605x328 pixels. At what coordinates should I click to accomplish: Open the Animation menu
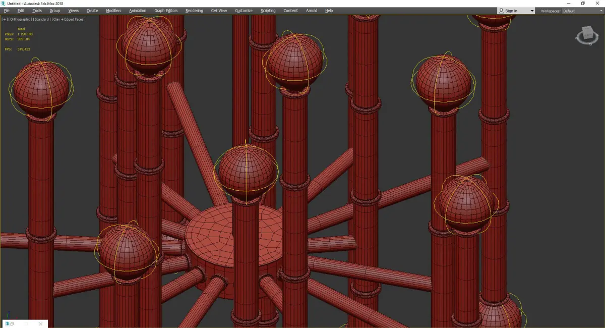(138, 11)
